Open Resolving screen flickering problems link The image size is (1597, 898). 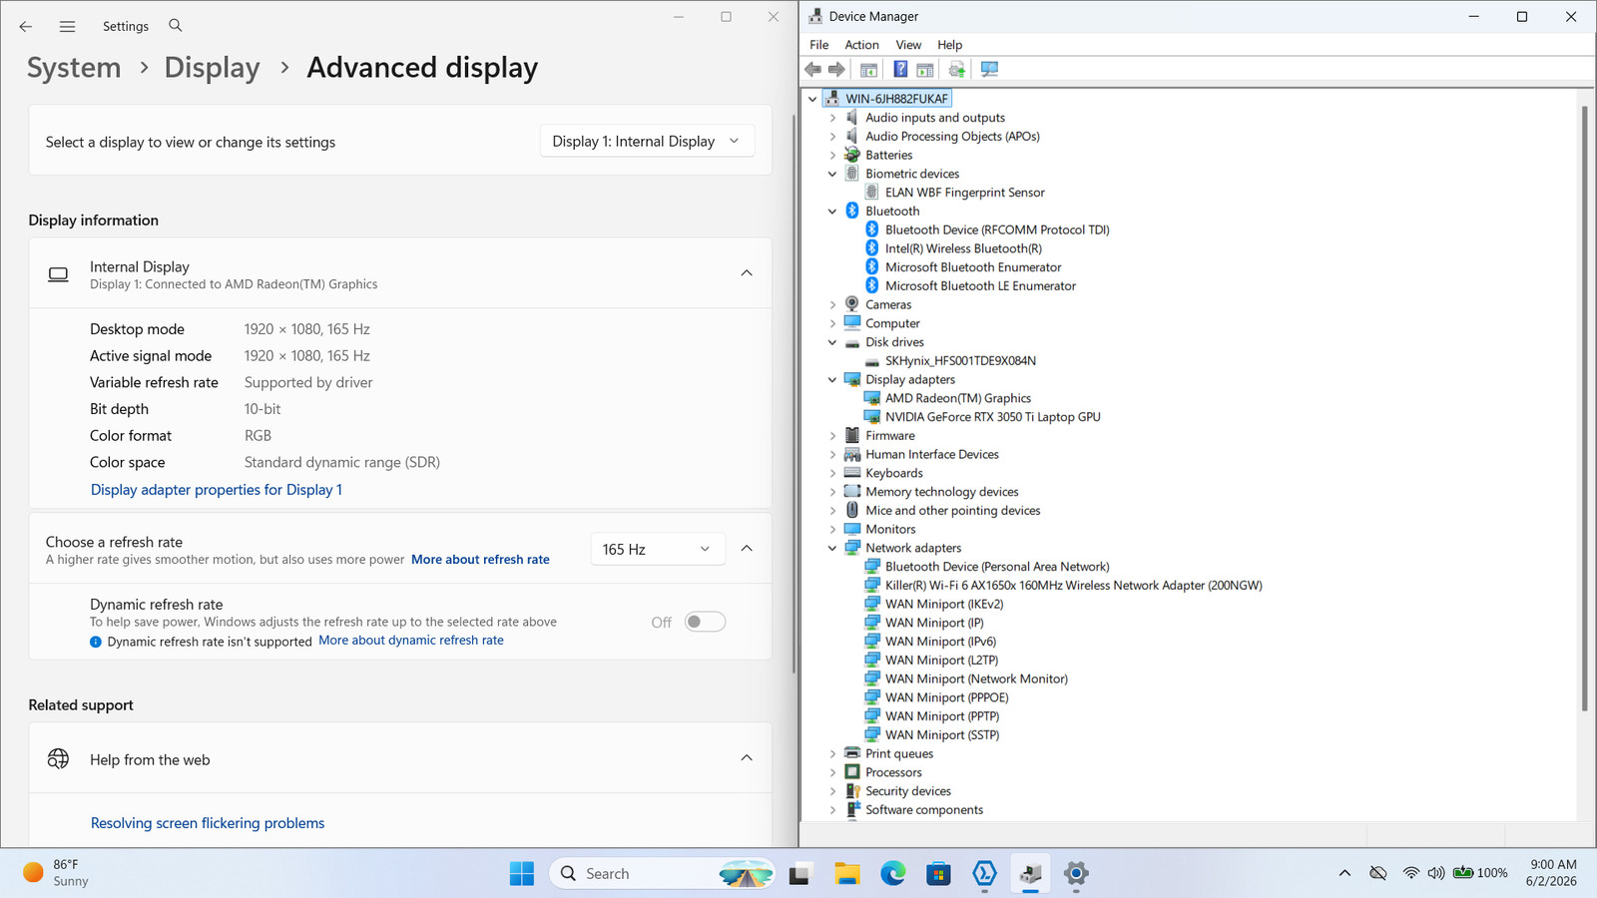pos(208,823)
